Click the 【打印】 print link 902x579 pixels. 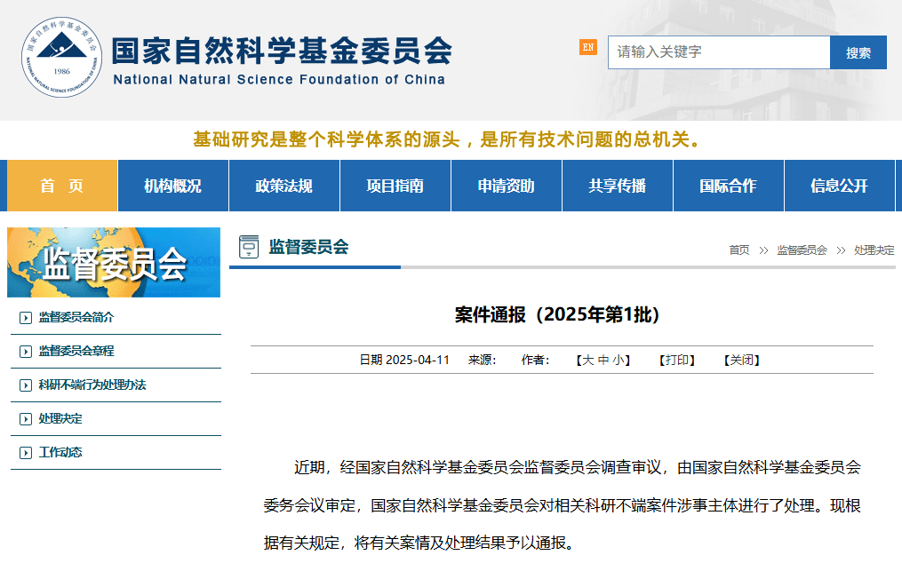(x=677, y=360)
